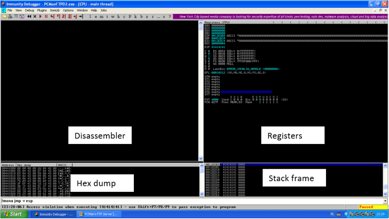The image size is (389, 219).
Task: Show CPU window with c button
Action: coord(124,17)
